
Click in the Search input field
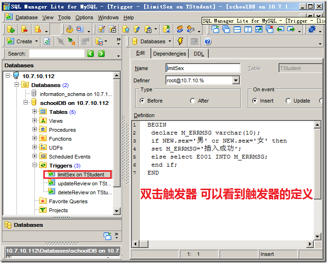tap(57, 54)
